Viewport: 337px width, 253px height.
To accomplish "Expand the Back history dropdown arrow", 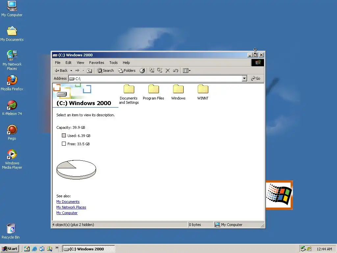I will [71, 70].
